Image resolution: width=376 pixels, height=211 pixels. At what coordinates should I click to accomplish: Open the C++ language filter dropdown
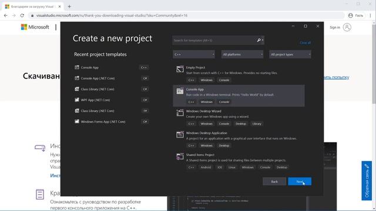click(194, 55)
